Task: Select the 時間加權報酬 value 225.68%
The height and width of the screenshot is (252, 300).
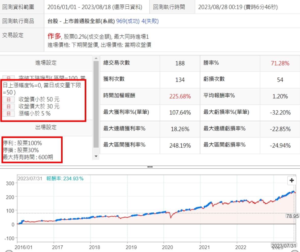Action: pyautogui.click(x=180, y=96)
